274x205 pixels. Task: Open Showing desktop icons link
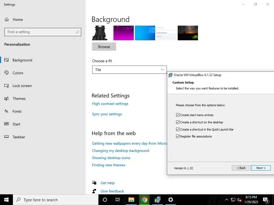(x=111, y=157)
